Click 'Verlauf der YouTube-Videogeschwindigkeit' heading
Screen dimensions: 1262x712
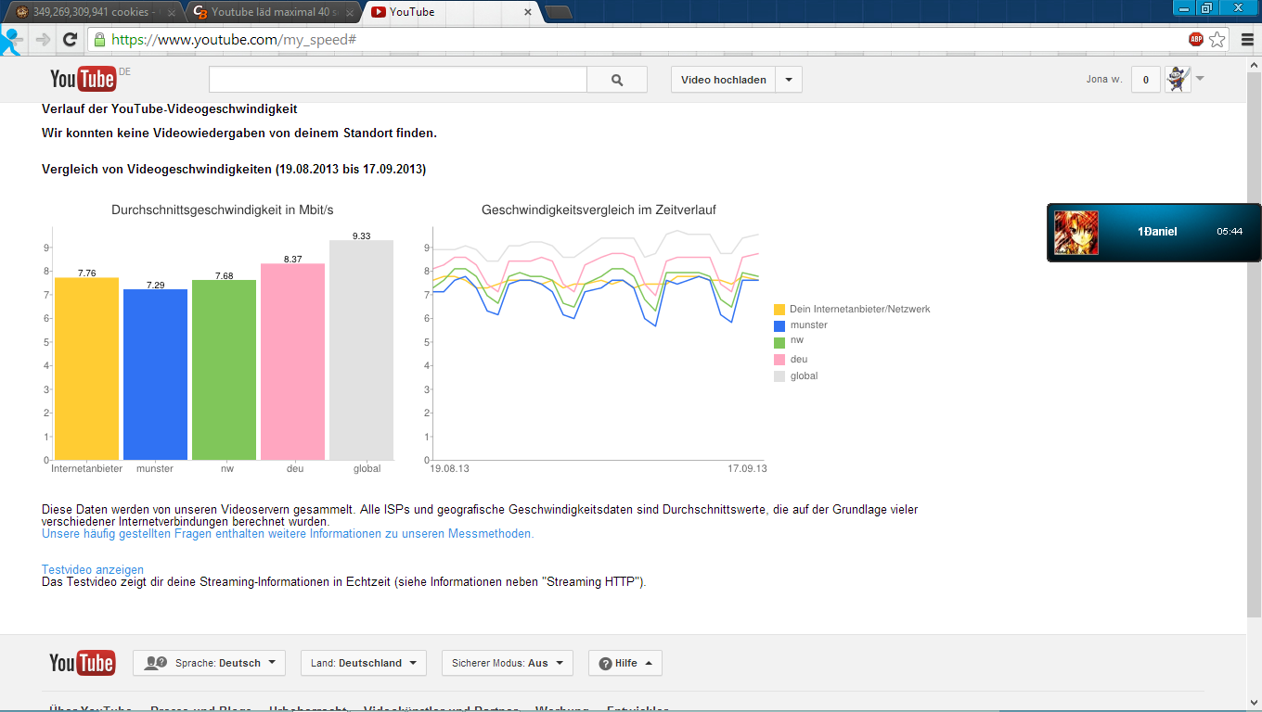click(x=170, y=109)
